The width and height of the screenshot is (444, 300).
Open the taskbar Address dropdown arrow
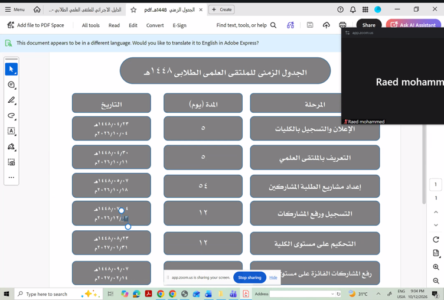[332, 294]
